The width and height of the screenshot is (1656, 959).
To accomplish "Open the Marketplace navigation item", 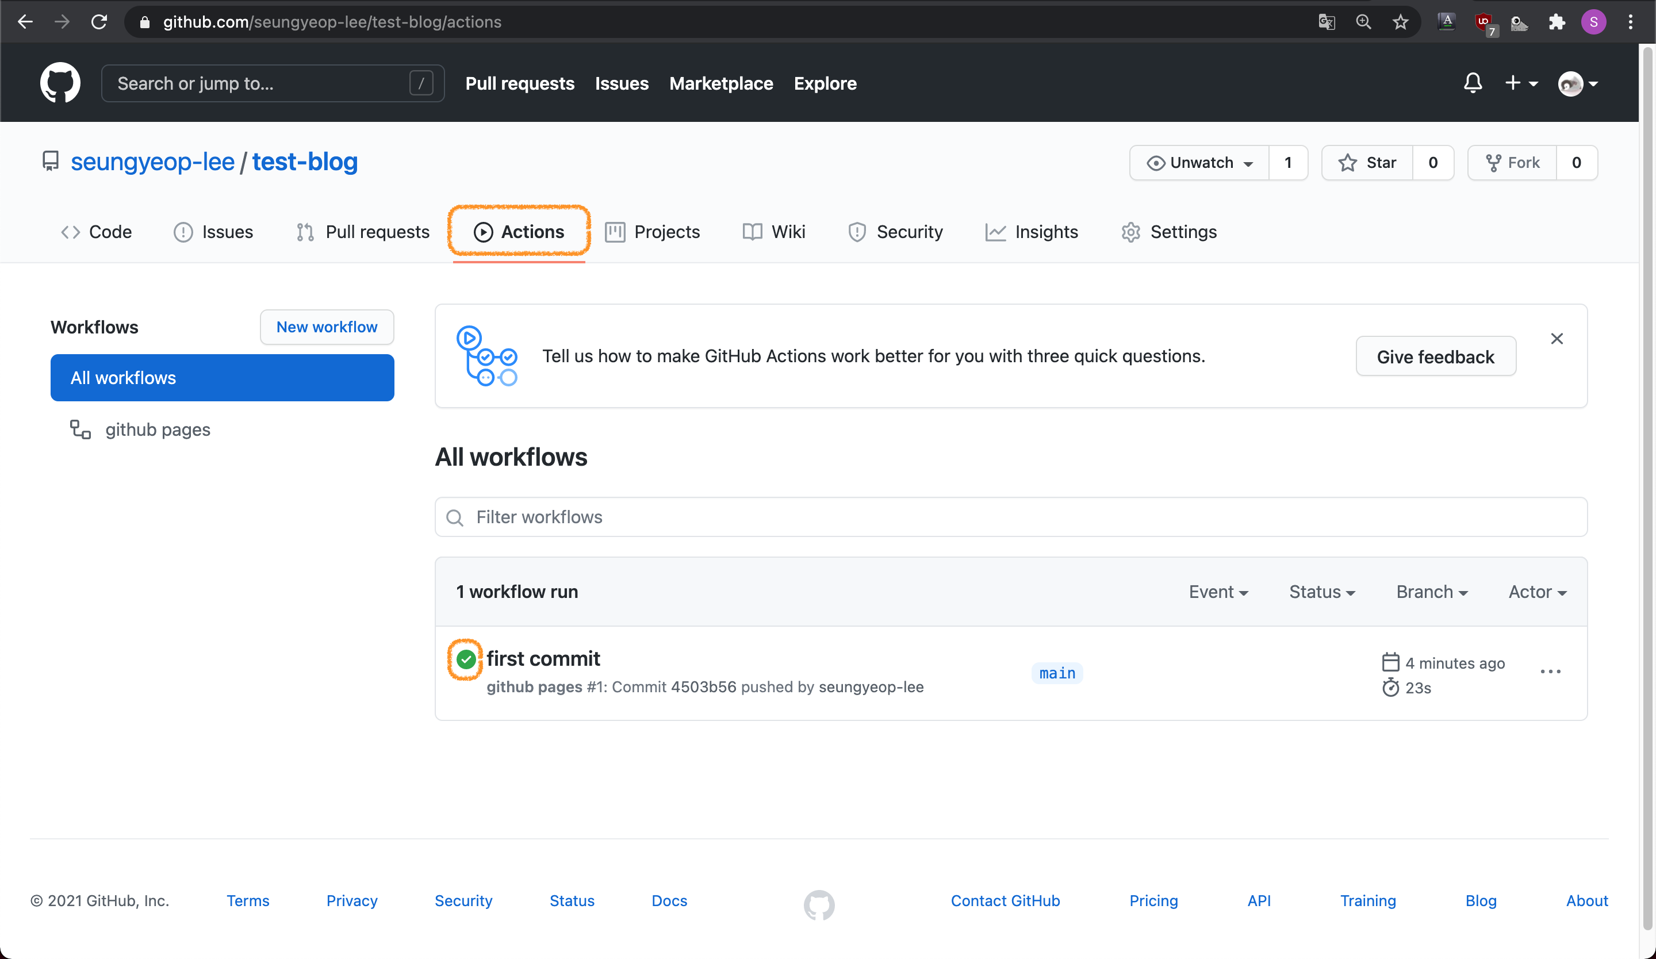I will pyautogui.click(x=721, y=83).
